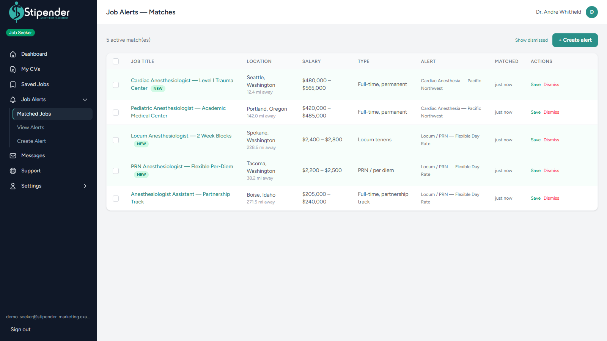This screenshot has height=341, width=607.
Task: Open Saved Jobs in sidebar
Action: pyautogui.click(x=49, y=84)
